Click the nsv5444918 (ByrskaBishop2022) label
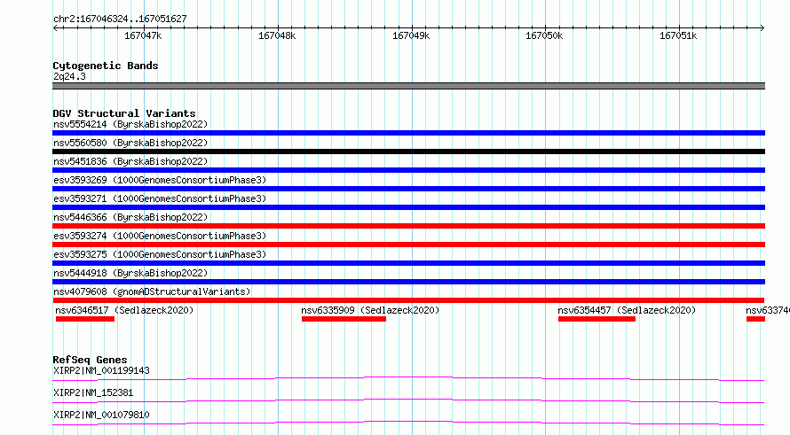 click(x=130, y=273)
